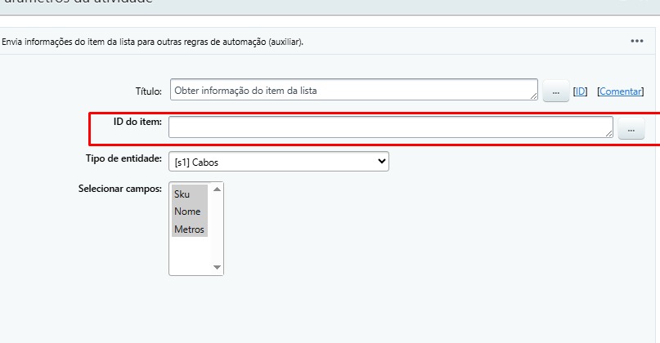Click the fields list scroll up arrow

[217, 189]
